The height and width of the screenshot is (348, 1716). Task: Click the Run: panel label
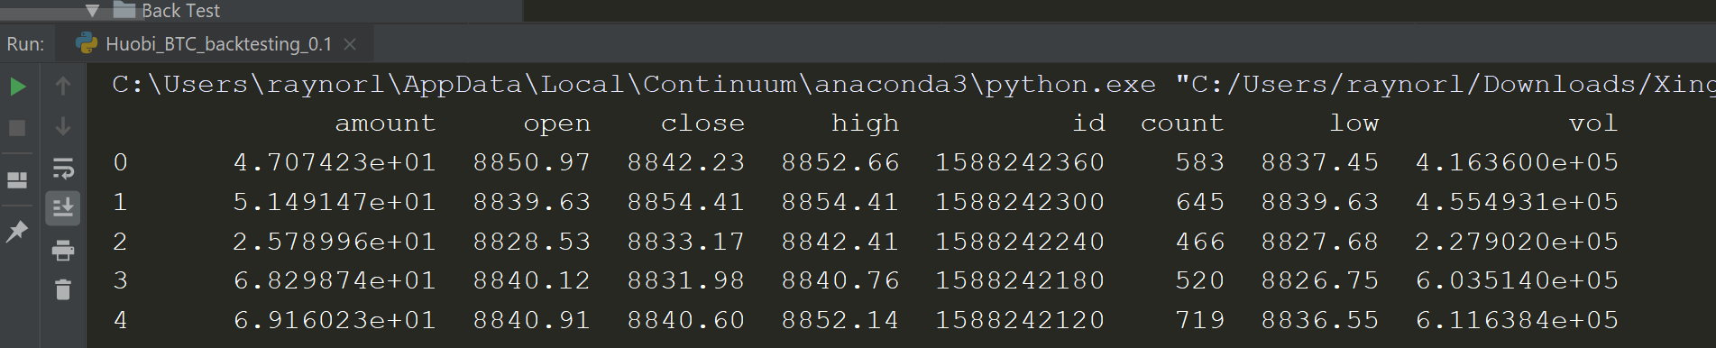coord(25,44)
